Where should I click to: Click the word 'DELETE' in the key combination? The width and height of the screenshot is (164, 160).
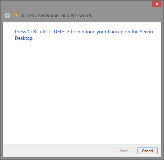point(62,32)
